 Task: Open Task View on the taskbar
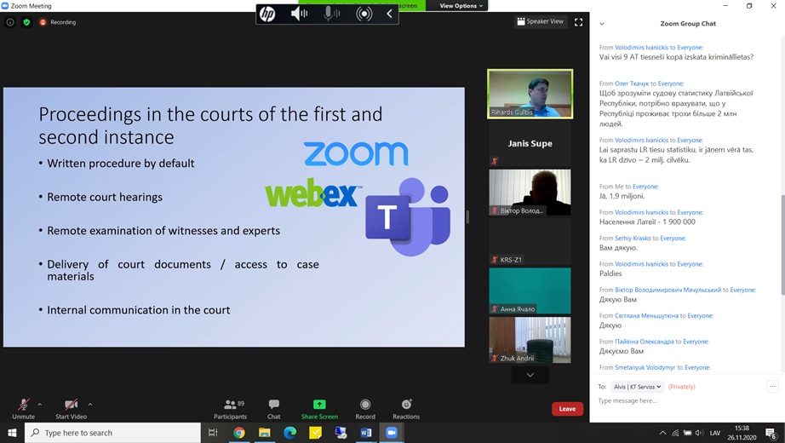click(x=213, y=433)
